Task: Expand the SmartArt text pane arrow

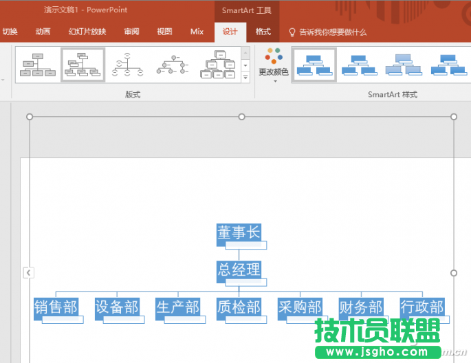Action: pyautogui.click(x=28, y=273)
